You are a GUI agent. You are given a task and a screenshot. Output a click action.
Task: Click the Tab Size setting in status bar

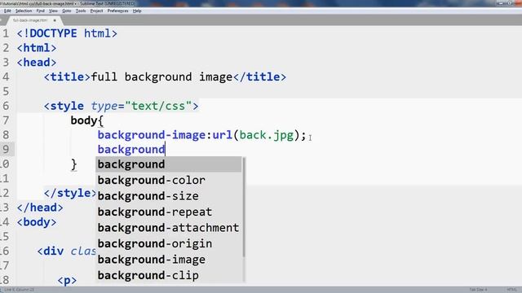(478, 290)
